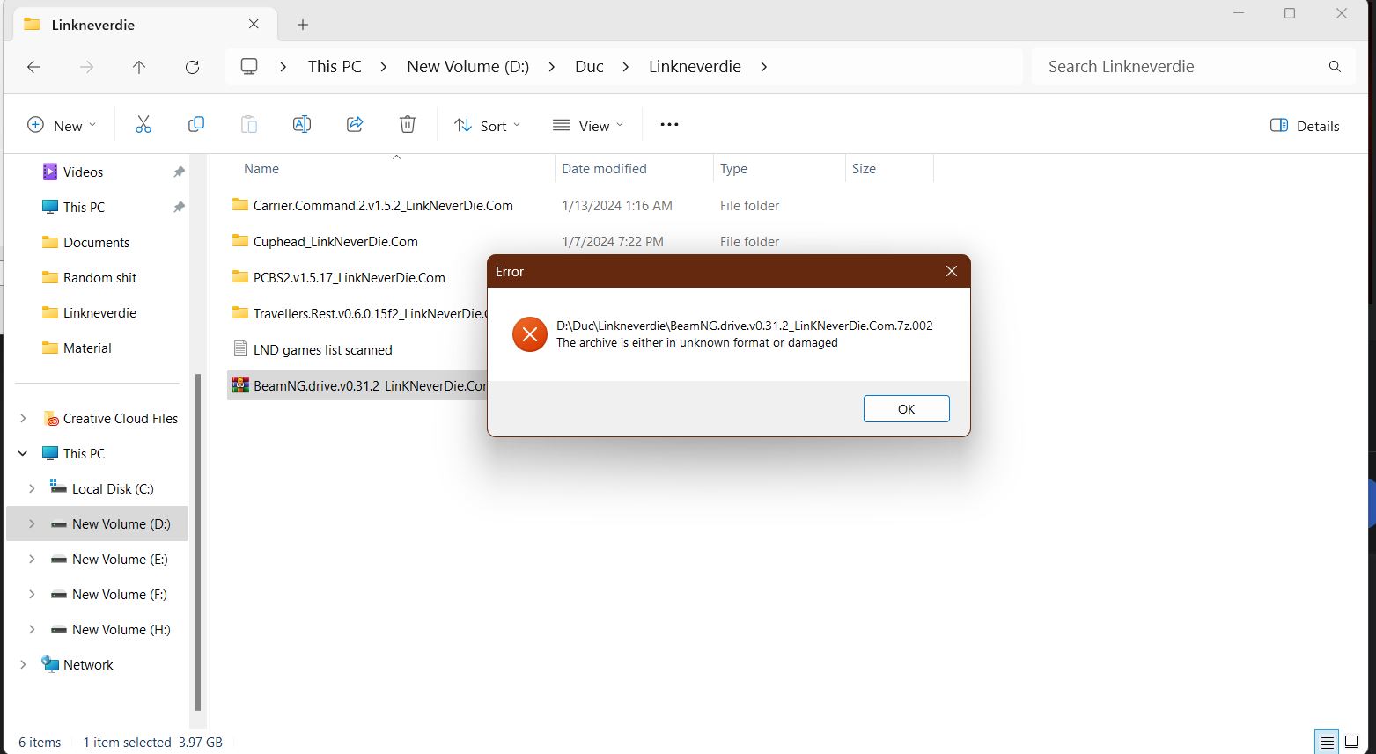The height and width of the screenshot is (754, 1376).
Task: Navigate back with the back arrow
Action: 34,67
